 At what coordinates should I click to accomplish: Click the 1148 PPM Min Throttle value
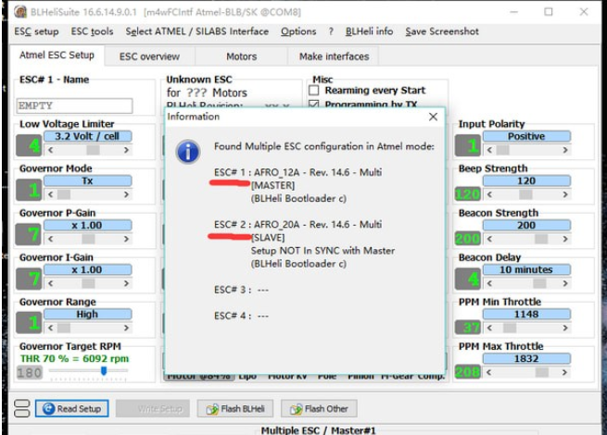(526, 314)
